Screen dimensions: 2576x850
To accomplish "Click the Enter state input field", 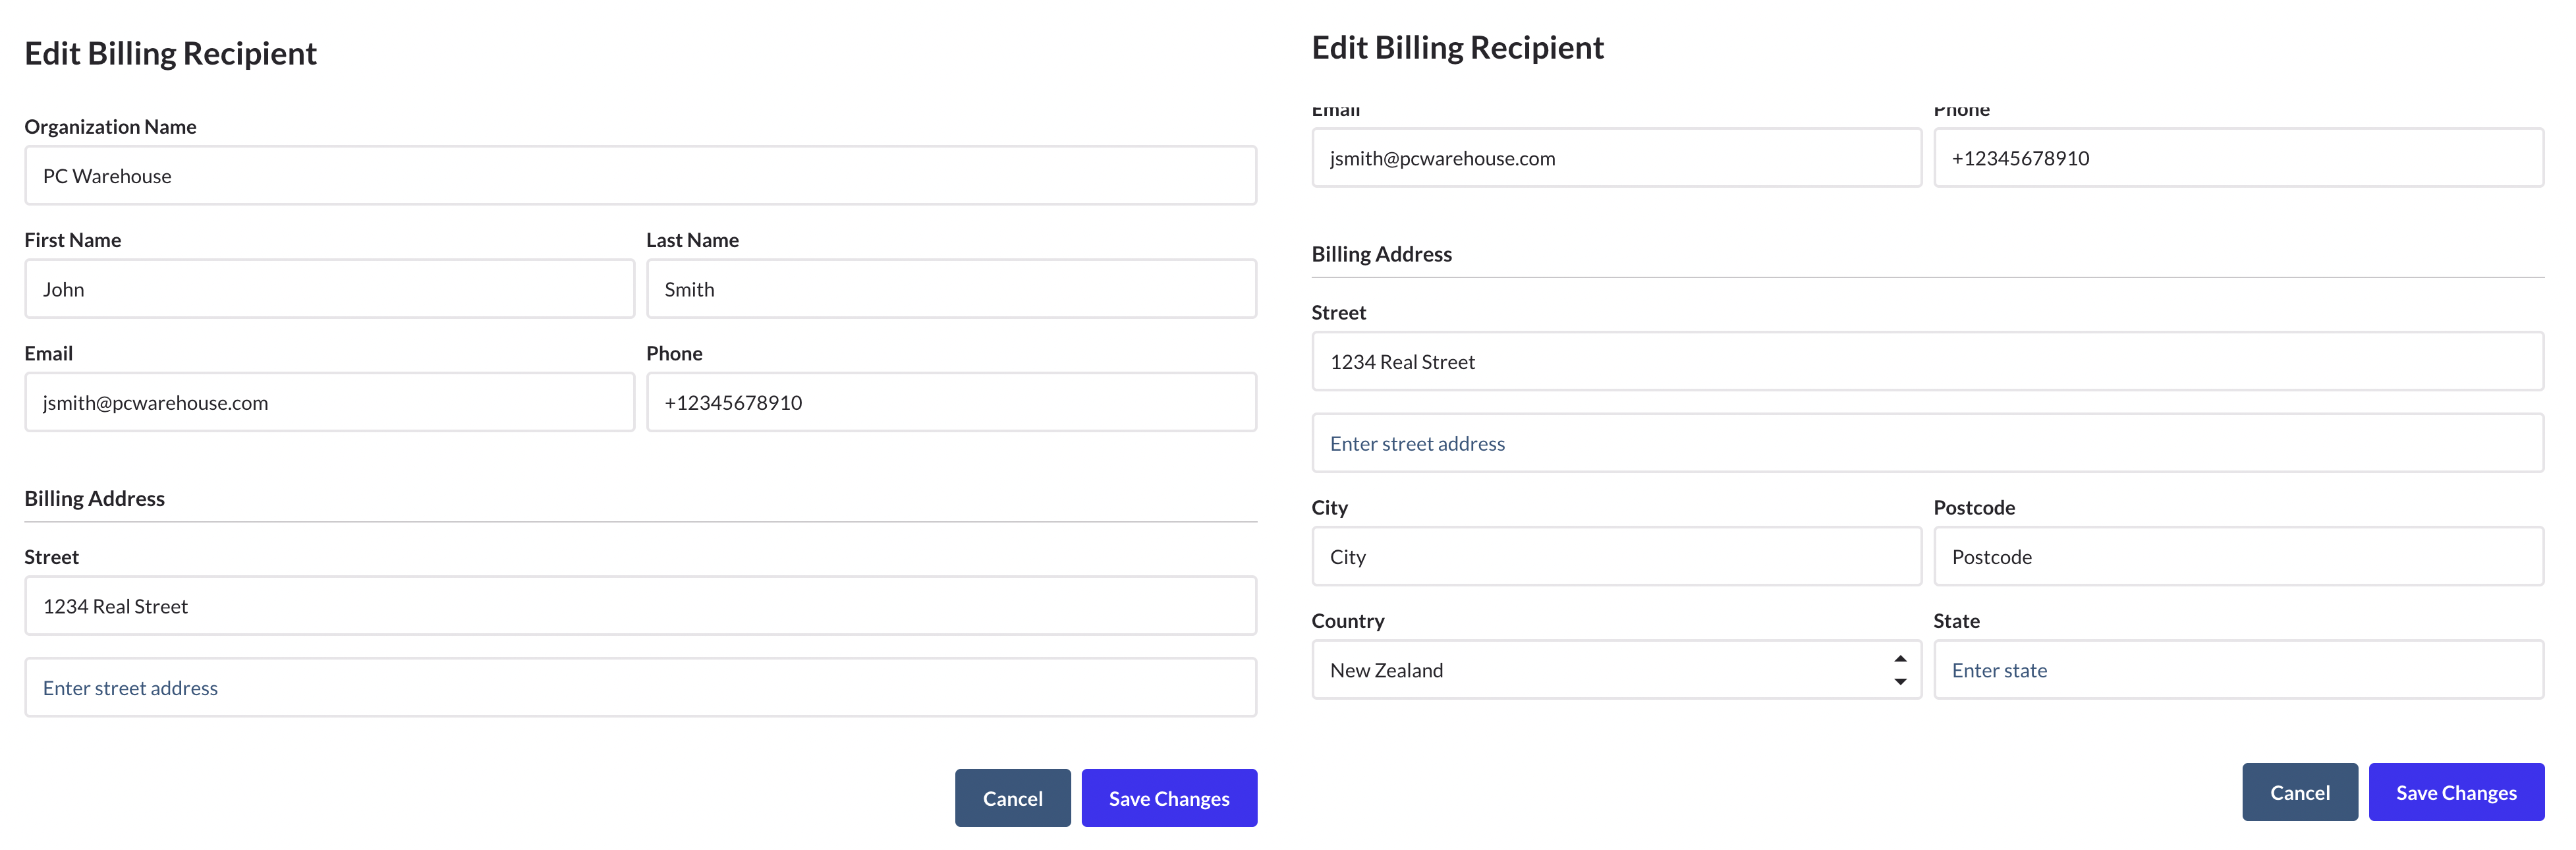I will (x=2238, y=670).
